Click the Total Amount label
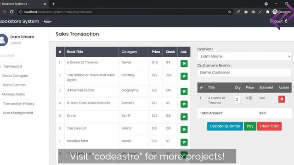 [x=211, y=113]
